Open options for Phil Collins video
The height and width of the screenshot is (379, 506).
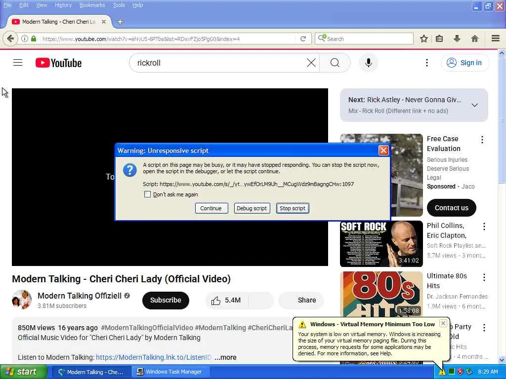[x=484, y=227]
